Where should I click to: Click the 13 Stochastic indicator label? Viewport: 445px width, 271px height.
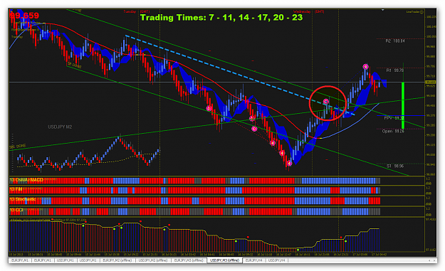point(23,199)
